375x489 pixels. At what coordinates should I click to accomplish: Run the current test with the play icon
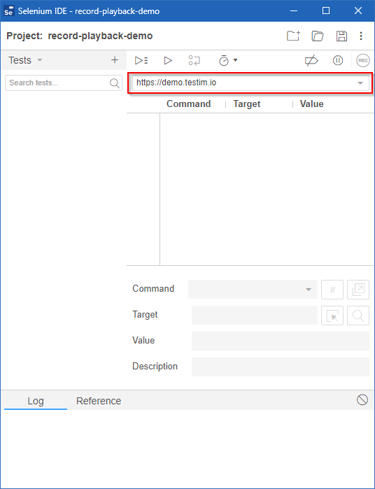[x=168, y=60]
